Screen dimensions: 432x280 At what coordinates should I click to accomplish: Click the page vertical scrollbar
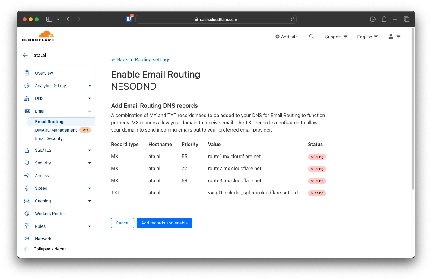click(413, 109)
